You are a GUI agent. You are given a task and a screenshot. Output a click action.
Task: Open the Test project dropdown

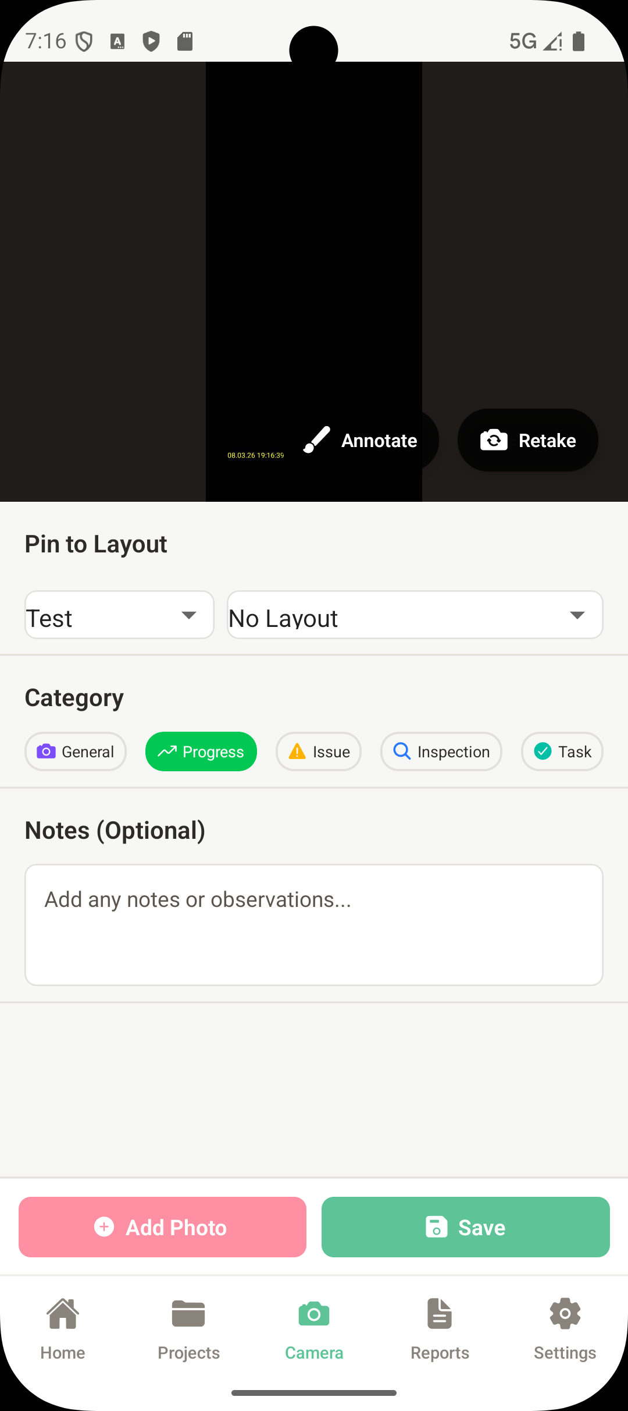point(119,615)
